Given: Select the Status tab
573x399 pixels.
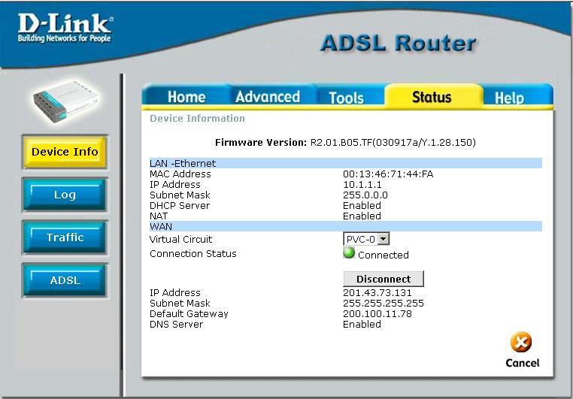Looking at the screenshot, I should tap(432, 97).
